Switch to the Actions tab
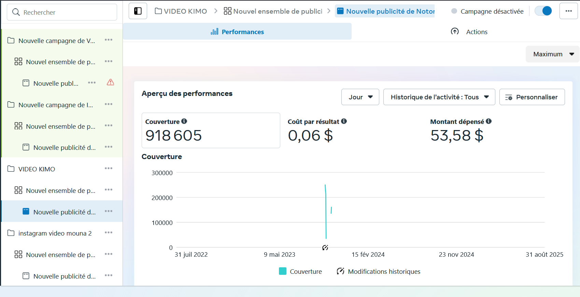Image resolution: width=580 pixels, height=297 pixels. [469, 32]
